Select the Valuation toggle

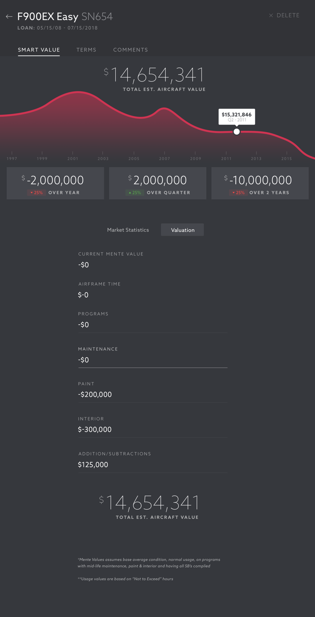coord(183,230)
